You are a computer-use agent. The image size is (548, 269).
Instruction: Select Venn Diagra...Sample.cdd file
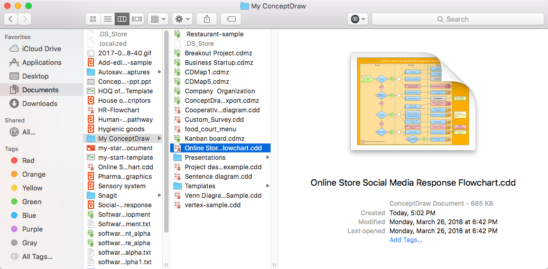(220, 195)
